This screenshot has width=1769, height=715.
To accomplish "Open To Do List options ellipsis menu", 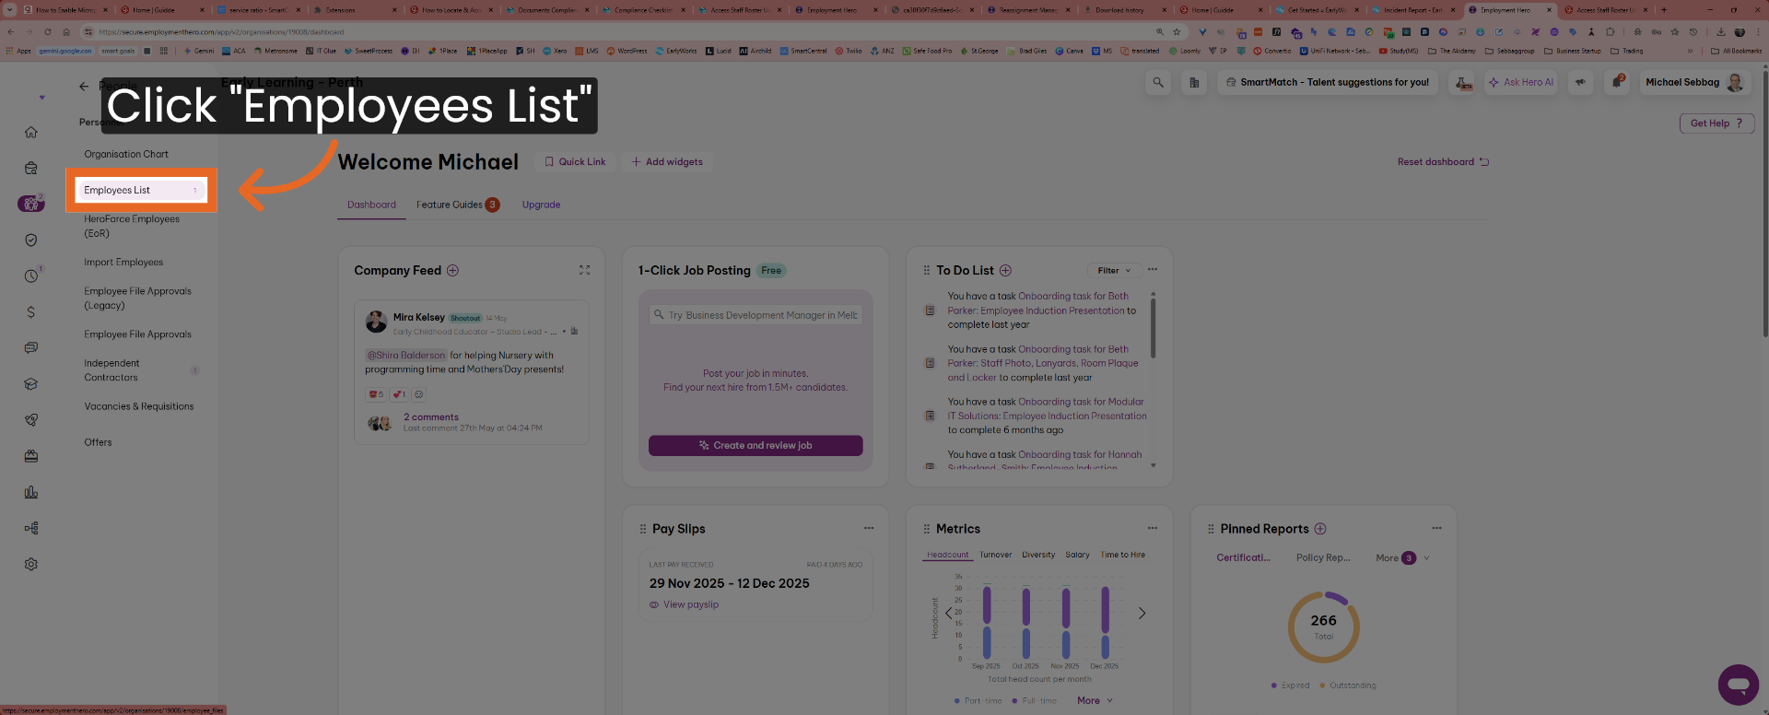I will 1153,270.
